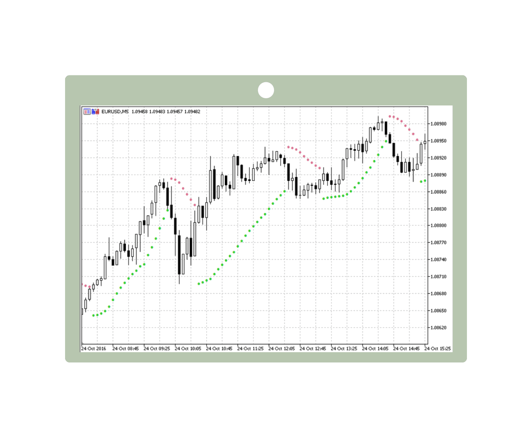Click price scale label 1.08620

[438, 327]
